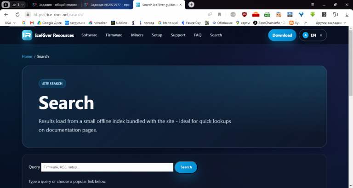This screenshot has height=188, width=353.
Task: Open the ZeroChain.info bookmark
Action: tap(270, 23)
